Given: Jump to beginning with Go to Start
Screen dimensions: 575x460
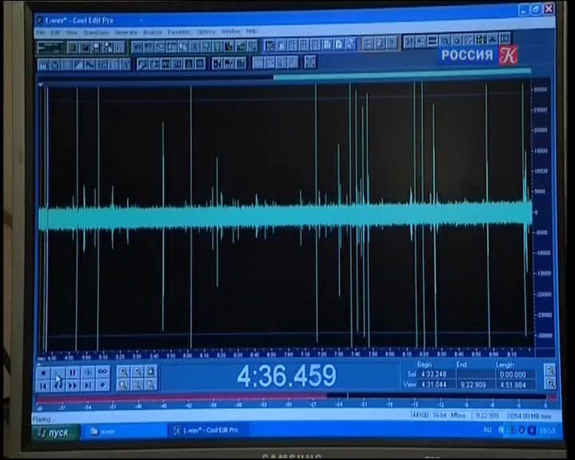Looking at the screenshot, I should pos(44,385).
